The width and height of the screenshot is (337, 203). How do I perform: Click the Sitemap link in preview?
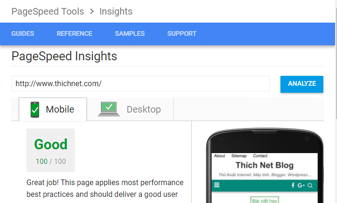239,156
